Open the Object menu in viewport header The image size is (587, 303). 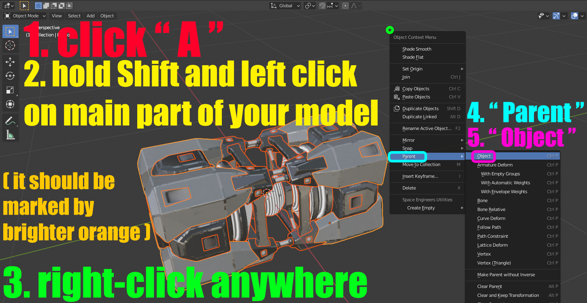(107, 16)
